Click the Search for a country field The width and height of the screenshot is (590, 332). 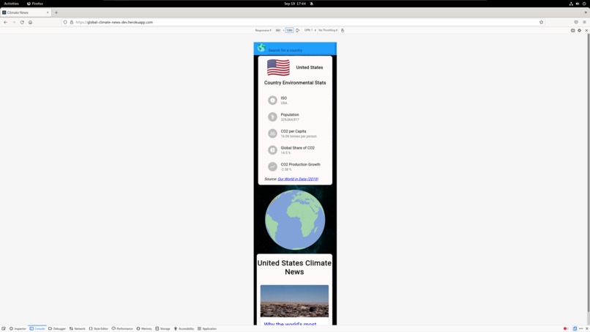[300, 50]
